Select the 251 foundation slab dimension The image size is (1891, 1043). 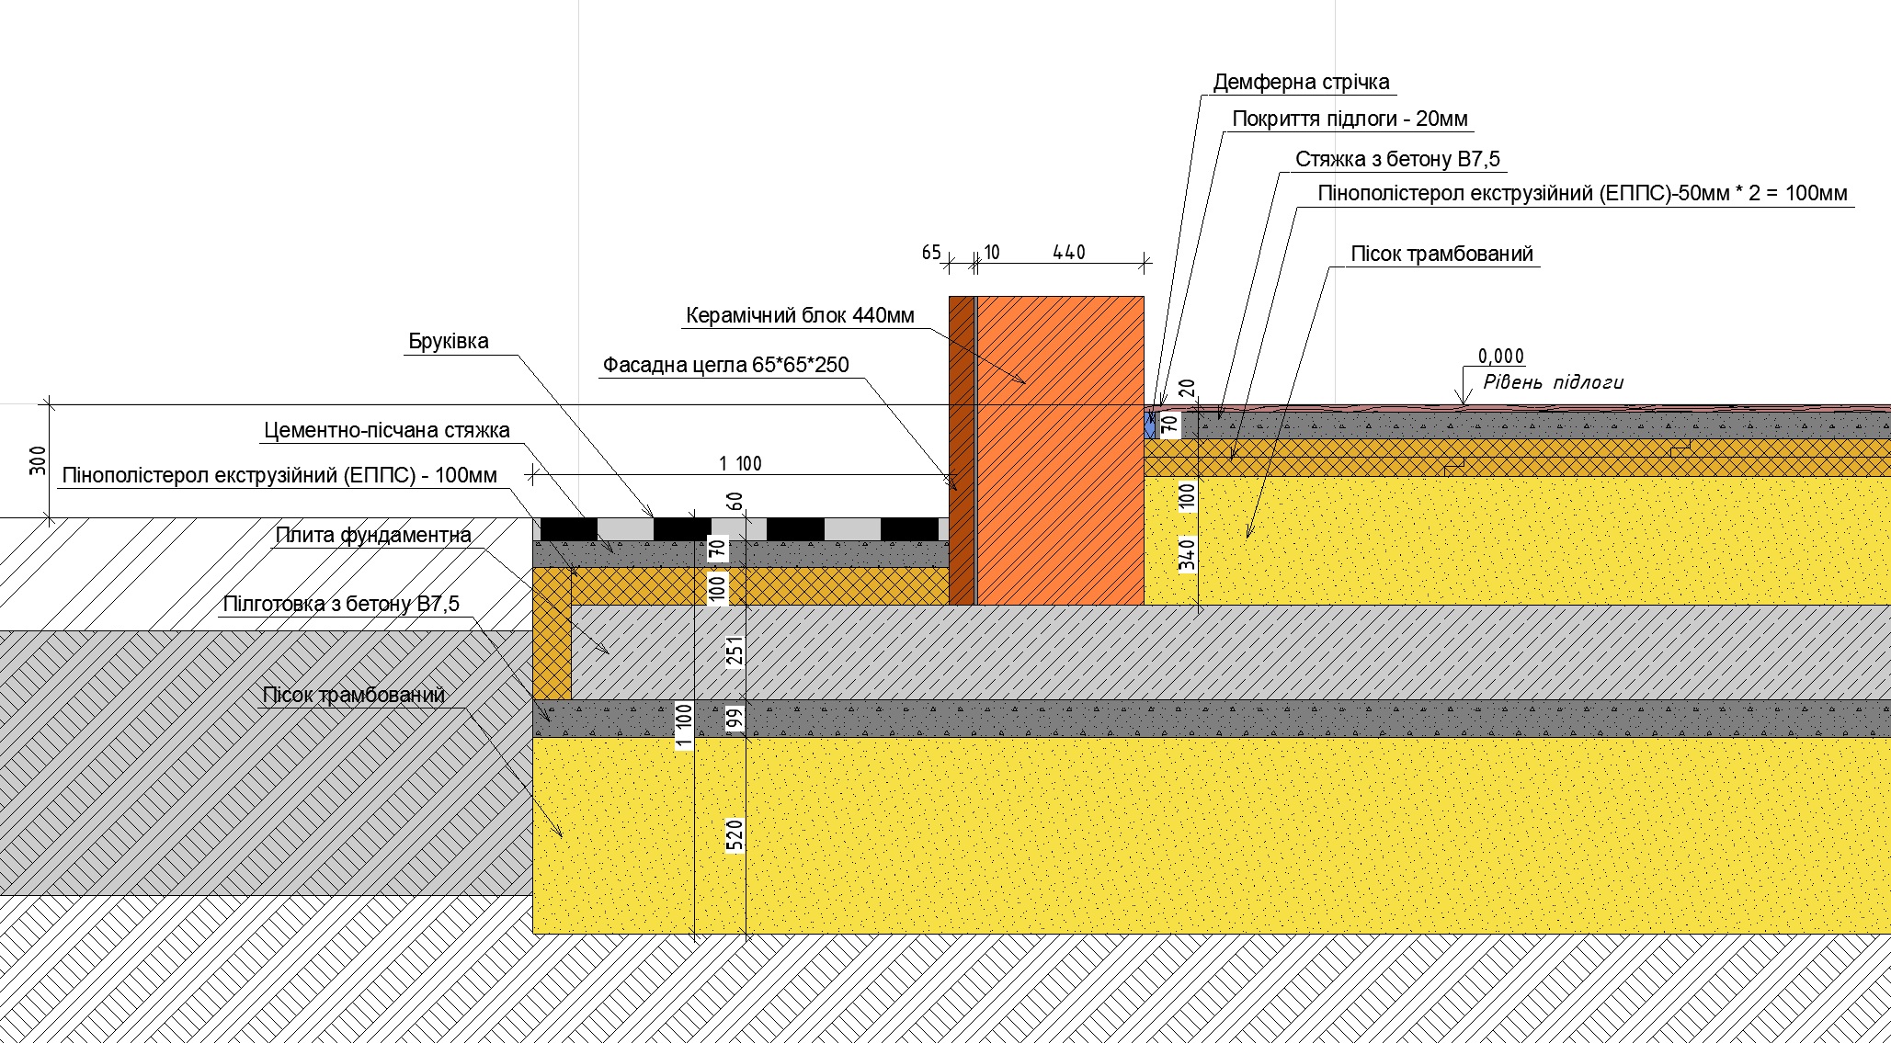[x=735, y=651]
